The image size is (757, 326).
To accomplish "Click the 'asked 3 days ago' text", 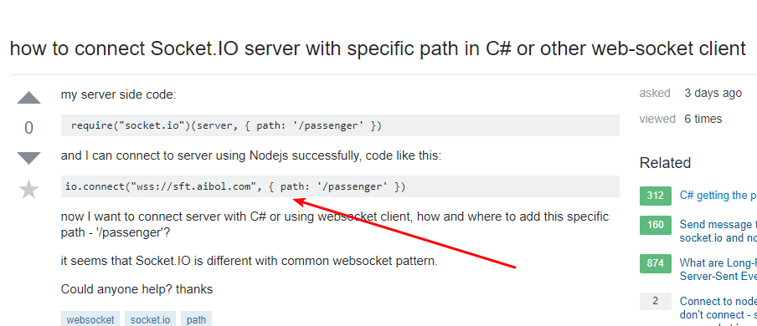I will (690, 93).
